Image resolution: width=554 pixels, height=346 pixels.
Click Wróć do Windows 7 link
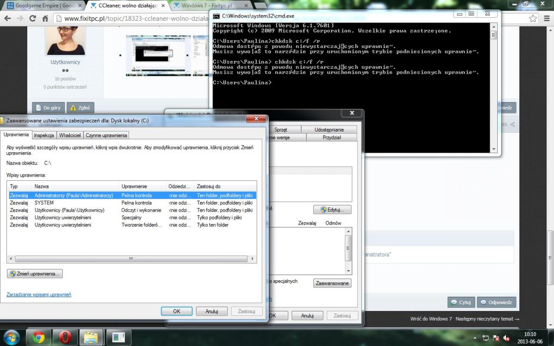431,319
